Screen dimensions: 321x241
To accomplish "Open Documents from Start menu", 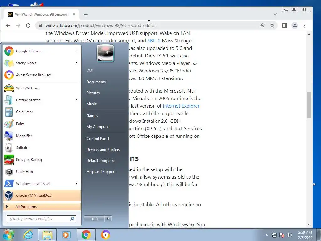I will pyautogui.click(x=96, y=82).
